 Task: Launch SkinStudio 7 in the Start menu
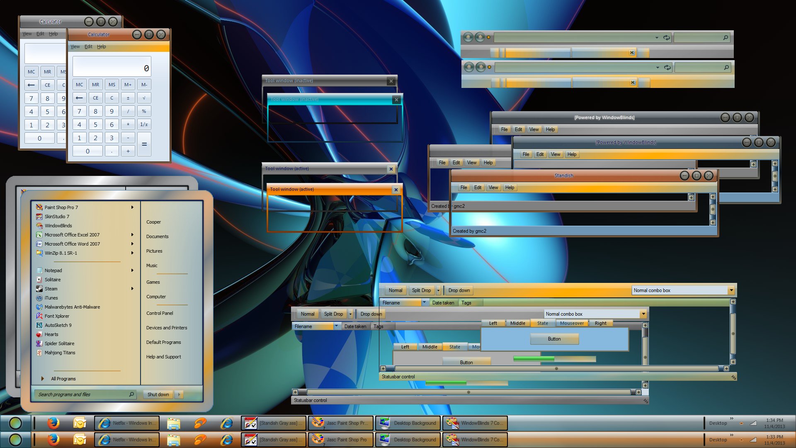57,217
